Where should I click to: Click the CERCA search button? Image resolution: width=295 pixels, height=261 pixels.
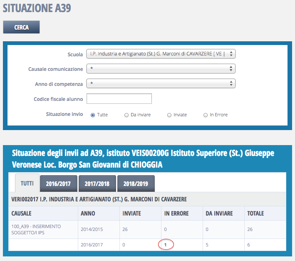21,27
